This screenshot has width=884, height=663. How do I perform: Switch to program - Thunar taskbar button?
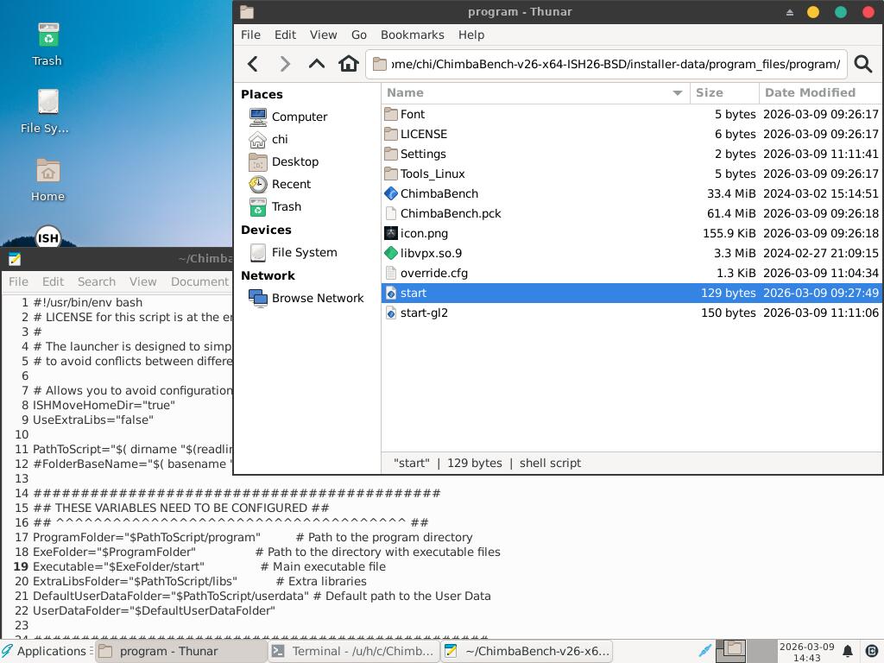(180, 651)
